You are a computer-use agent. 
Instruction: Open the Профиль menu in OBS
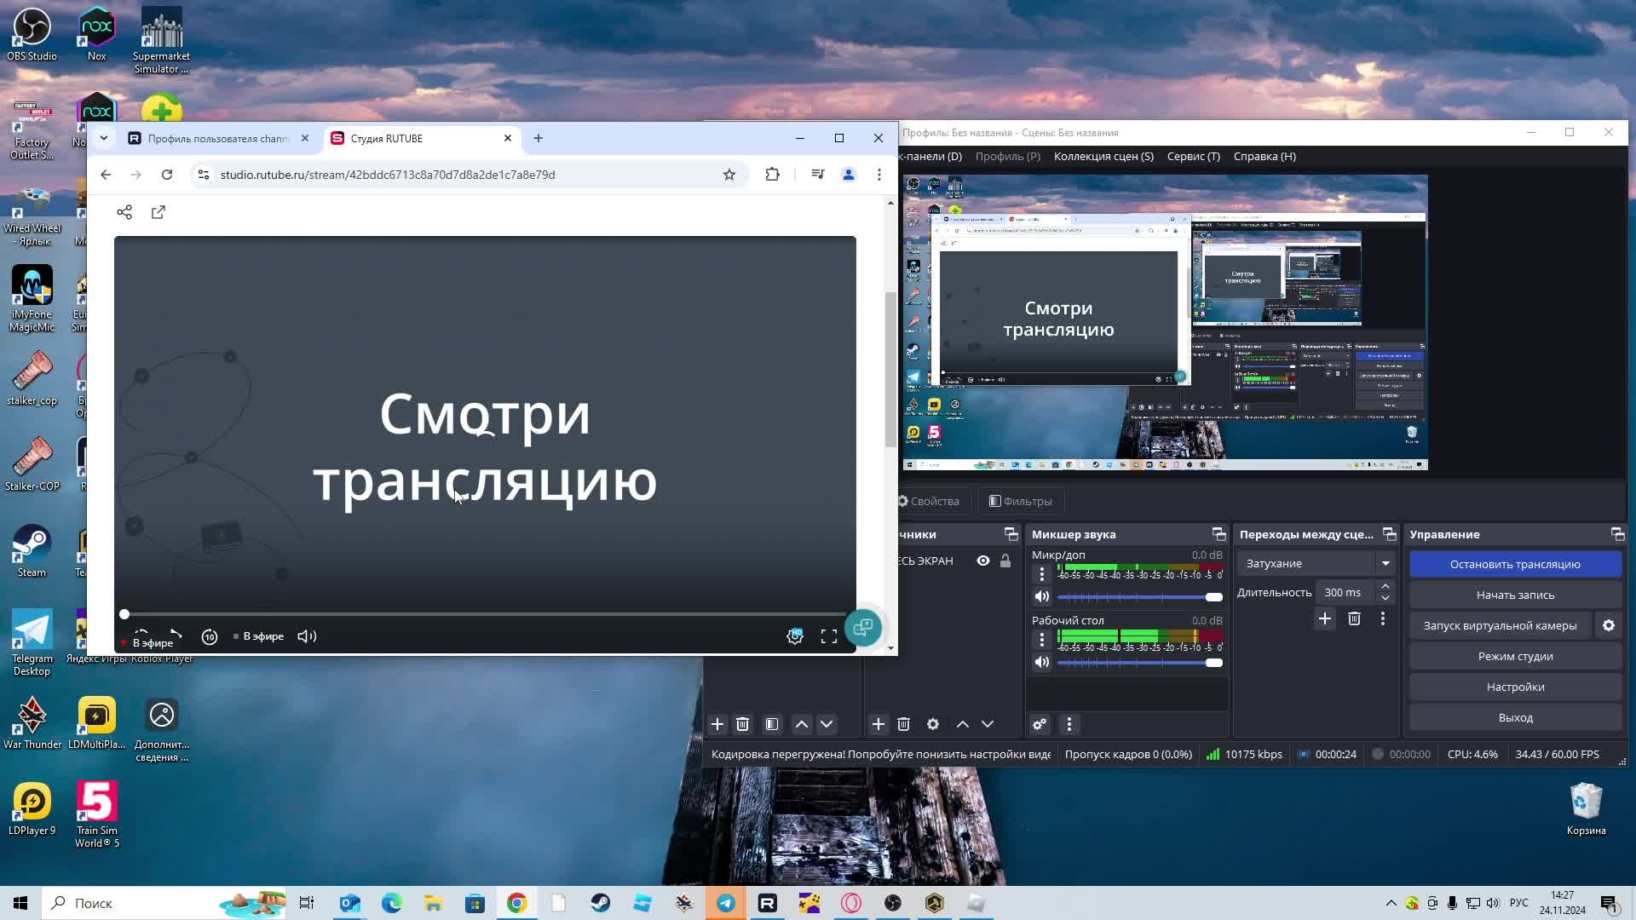[x=1007, y=156]
